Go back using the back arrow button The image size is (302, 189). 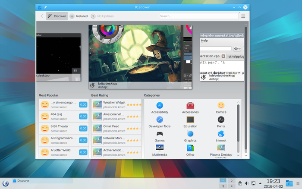(41, 16)
